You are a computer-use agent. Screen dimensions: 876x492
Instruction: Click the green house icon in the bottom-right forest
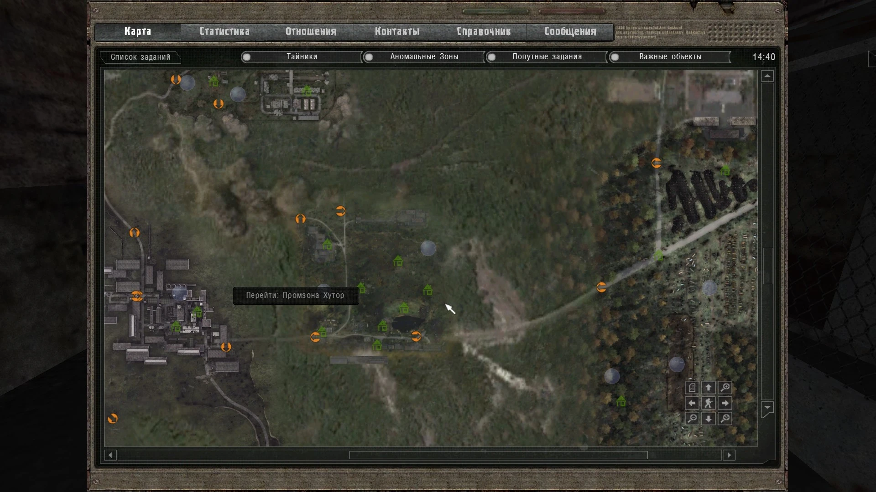tap(621, 401)
